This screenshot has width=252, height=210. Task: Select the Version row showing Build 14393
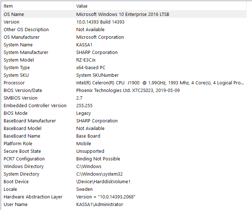pyautogui.click(x=12, y=22)
